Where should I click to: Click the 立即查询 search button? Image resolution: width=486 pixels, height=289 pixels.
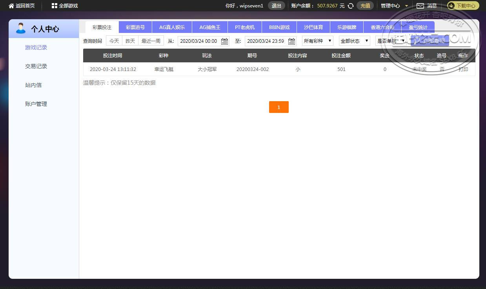430,41
